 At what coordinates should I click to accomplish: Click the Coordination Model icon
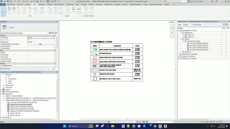tap(42, 10)
